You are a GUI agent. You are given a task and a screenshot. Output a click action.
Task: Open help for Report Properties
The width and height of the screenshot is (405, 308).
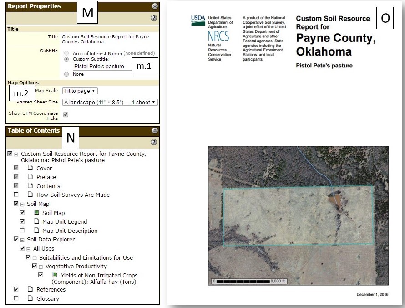154,18
